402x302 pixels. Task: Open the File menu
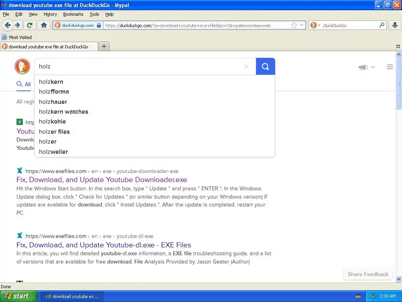pos(6,14)
